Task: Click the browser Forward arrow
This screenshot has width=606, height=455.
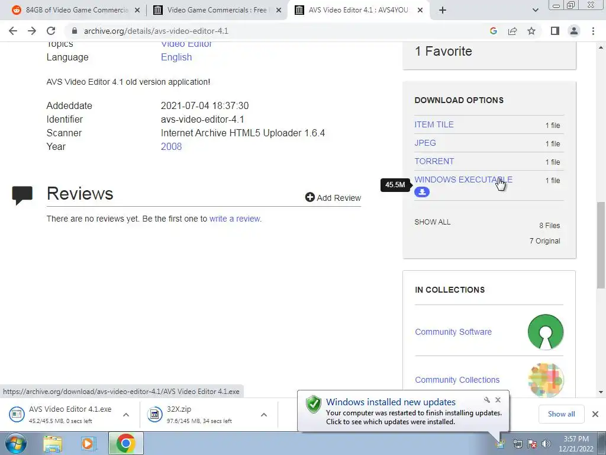Action: coord(32,31)
